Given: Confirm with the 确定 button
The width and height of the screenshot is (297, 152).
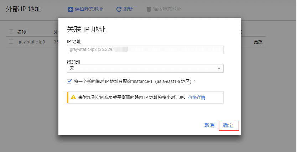Looking at the screenshot, I should 228,125.
